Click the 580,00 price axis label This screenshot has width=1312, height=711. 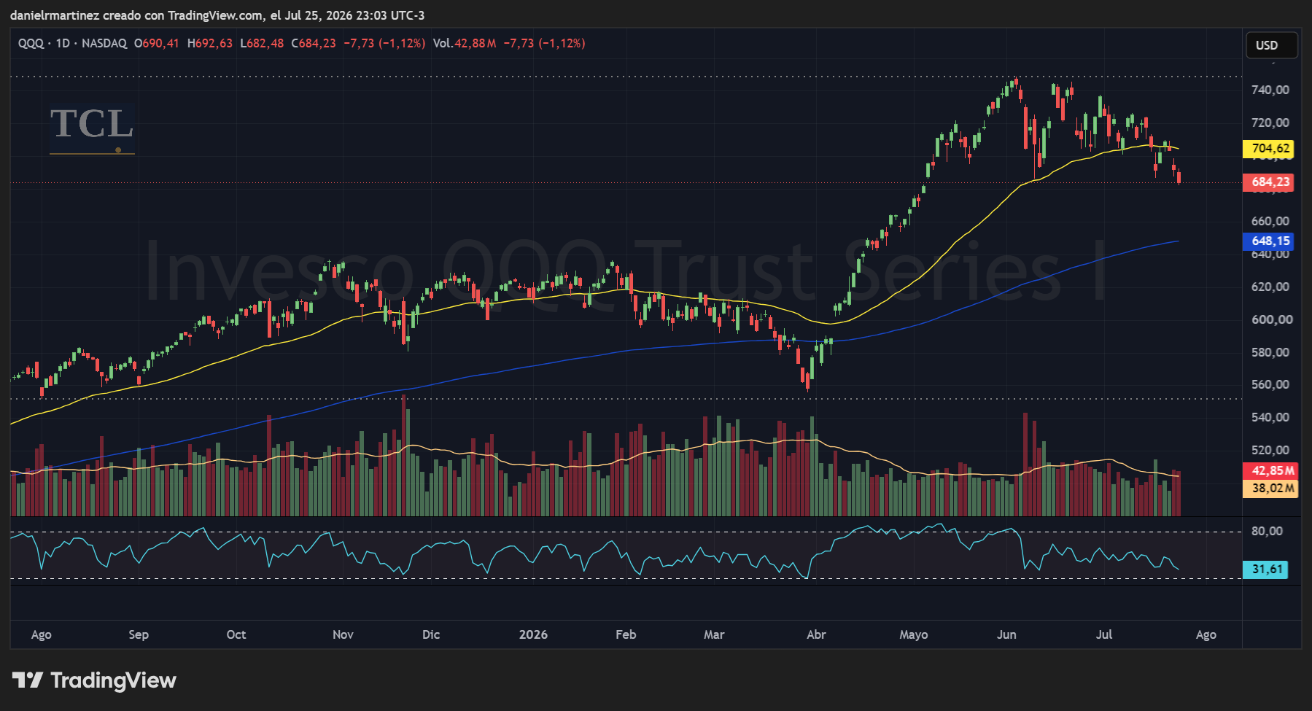click(x=1270, y=352)
